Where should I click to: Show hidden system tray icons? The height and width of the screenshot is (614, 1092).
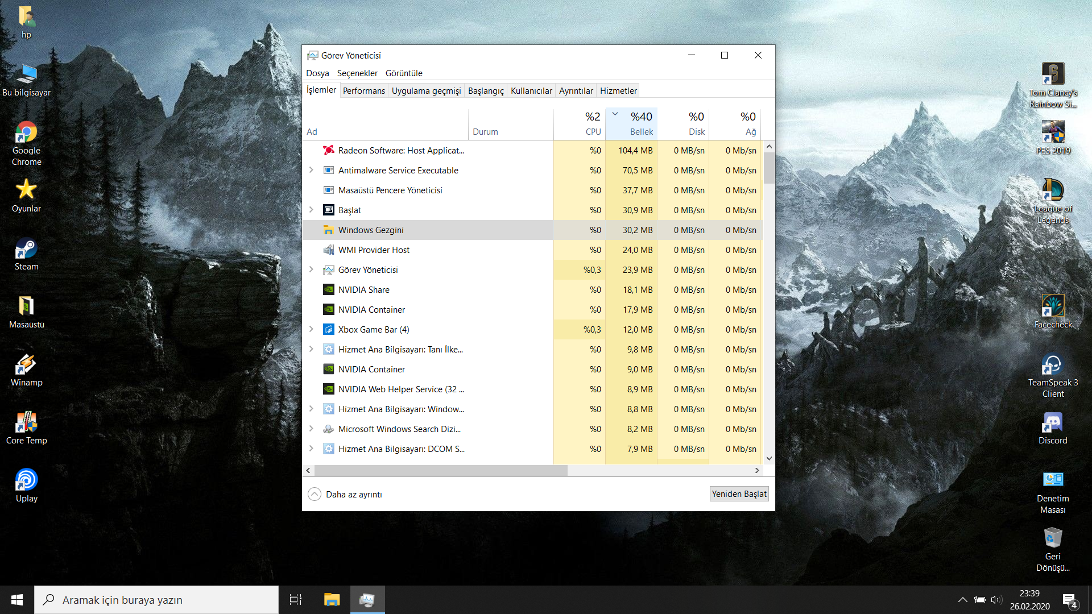pyautogui.click(x=962, y=600)
